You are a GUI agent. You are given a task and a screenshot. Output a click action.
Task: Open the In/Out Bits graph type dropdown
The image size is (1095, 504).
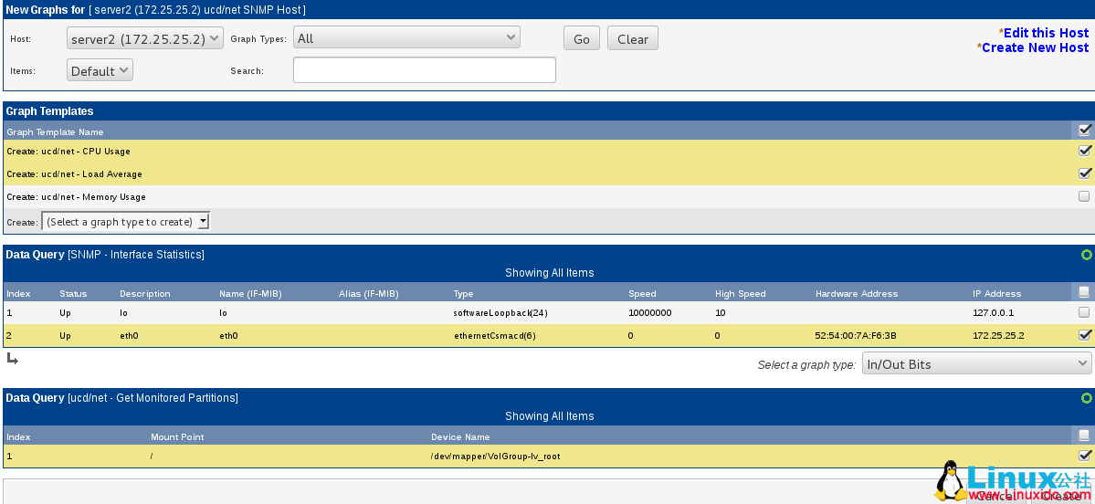tap(975, 364)
